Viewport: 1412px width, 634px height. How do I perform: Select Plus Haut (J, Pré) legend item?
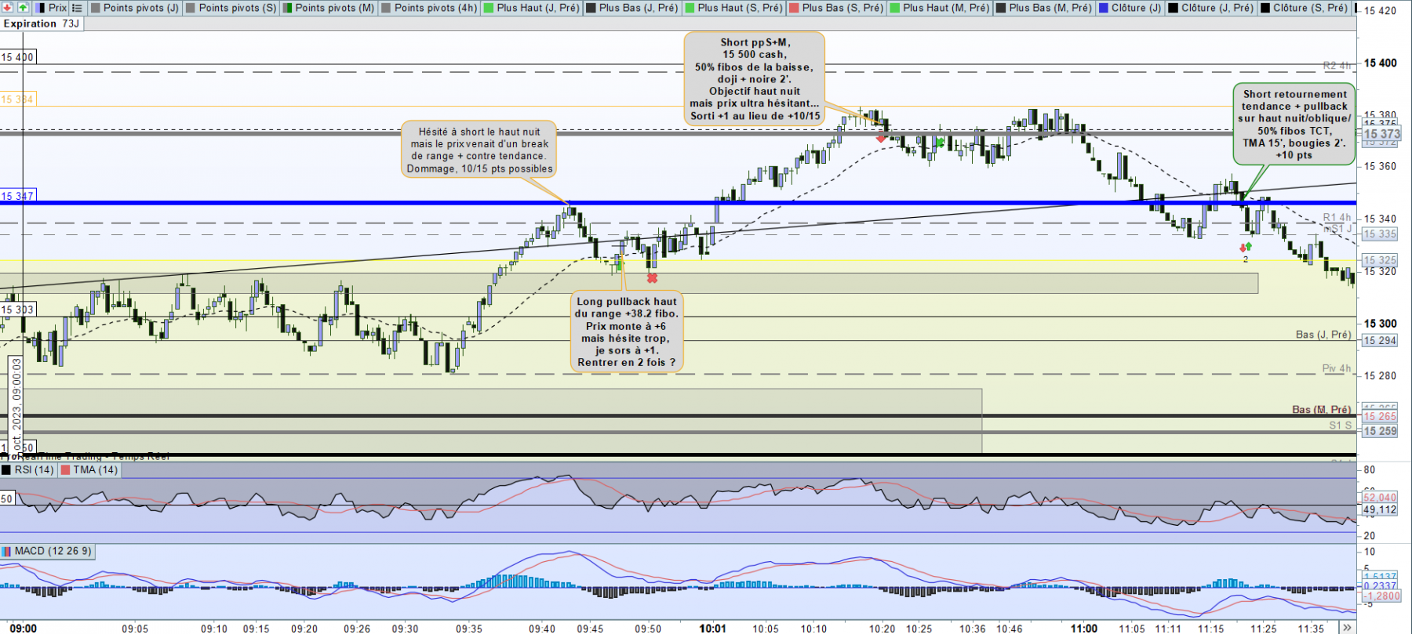(x=530, y=7)
